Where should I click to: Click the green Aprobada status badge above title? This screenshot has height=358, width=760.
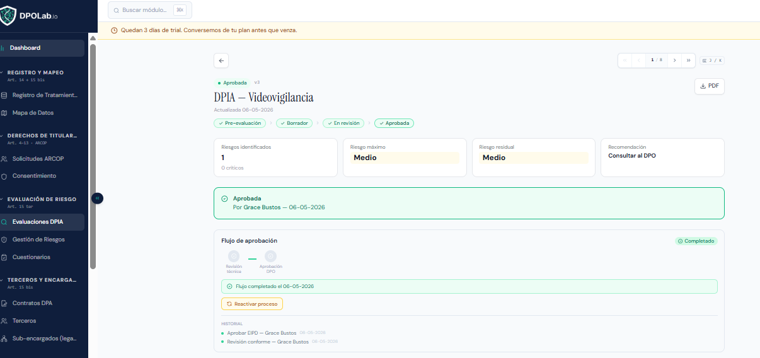232,83
